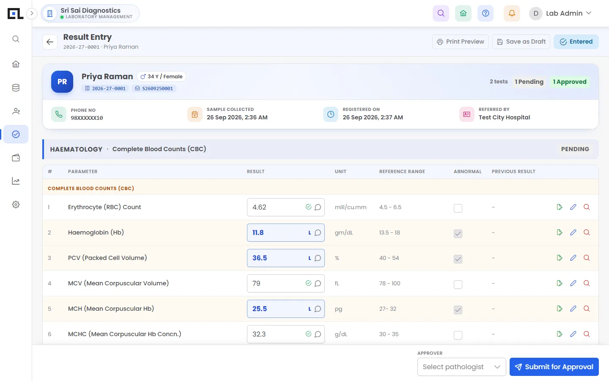
Task: Click edit pencil in MCV row
Action: tap(573, 283)
